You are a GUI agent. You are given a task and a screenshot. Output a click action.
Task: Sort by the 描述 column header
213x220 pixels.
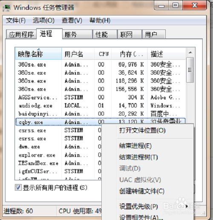(x=167, y=54)
